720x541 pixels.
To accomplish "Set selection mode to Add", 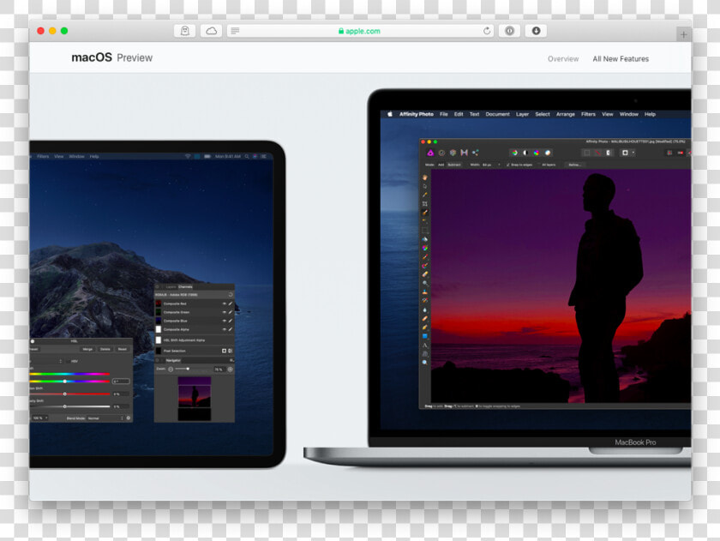I will [441, 165].
